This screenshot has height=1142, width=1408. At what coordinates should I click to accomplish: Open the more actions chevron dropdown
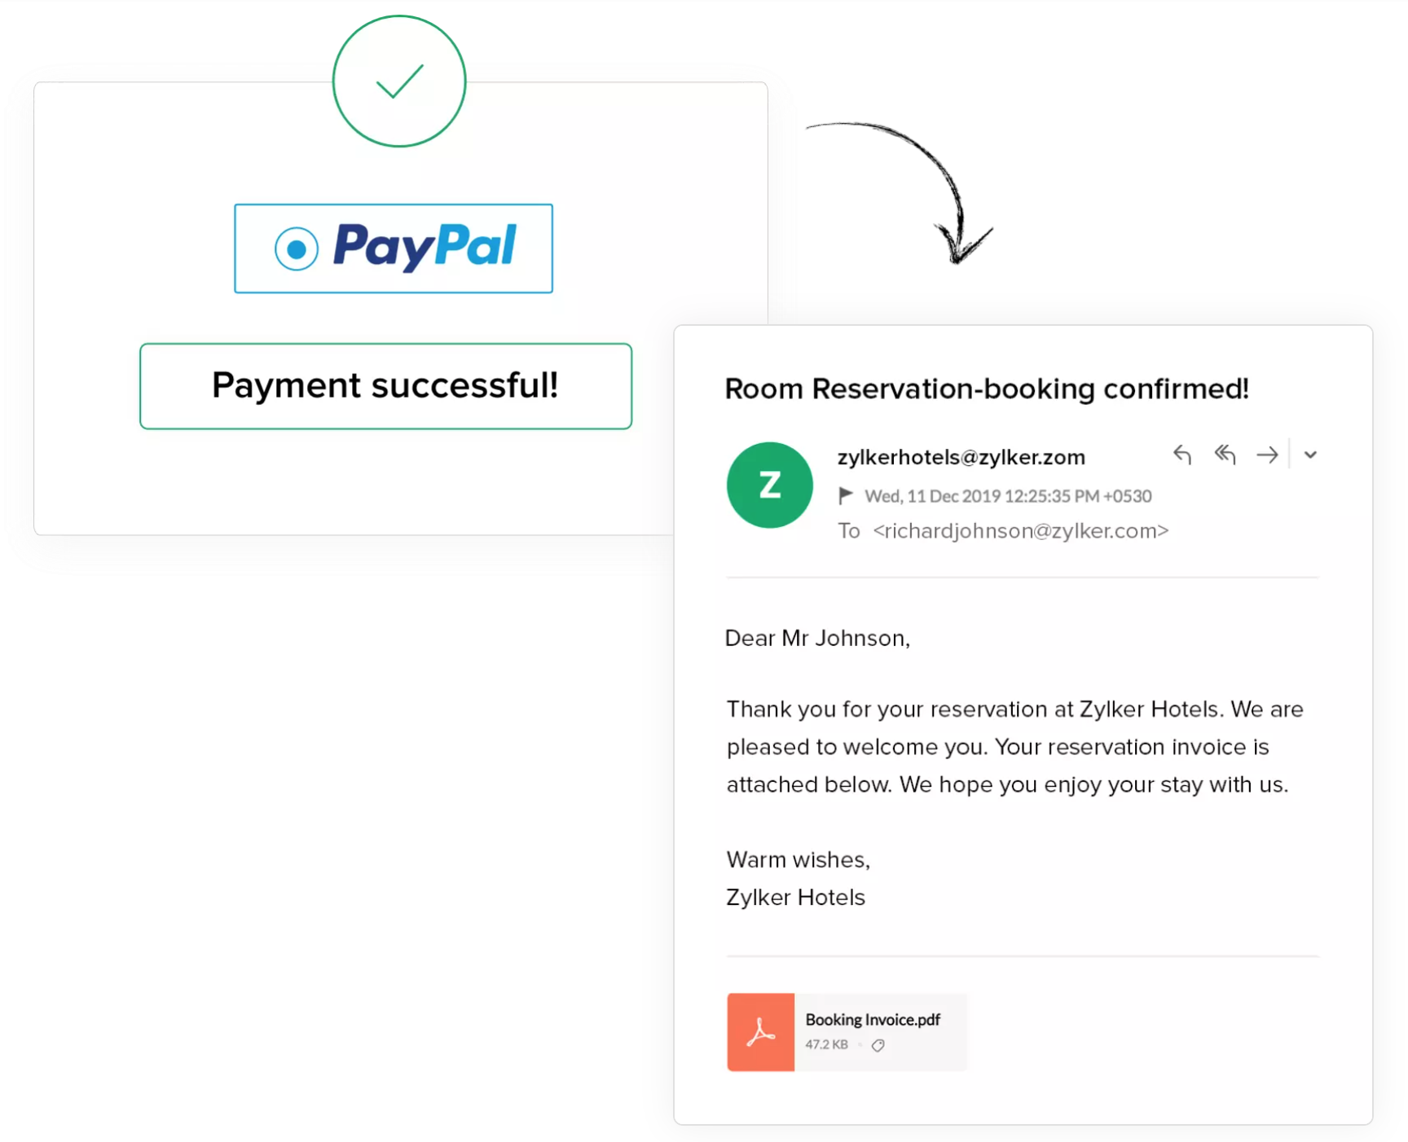point(1310,455)
